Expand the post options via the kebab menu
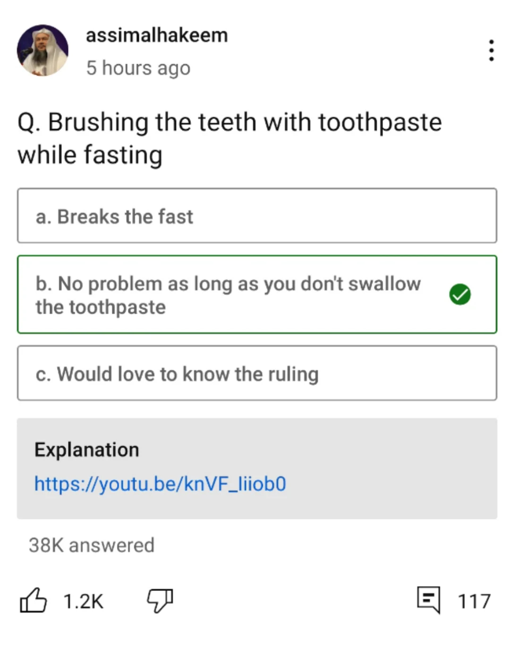 (x=491, y=51)
